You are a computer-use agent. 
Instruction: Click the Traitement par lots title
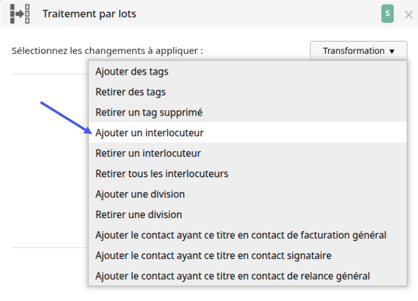pos(89,14)
